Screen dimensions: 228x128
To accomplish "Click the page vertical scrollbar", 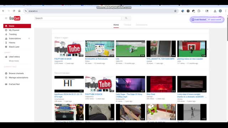I will click(x=227, y=29).
